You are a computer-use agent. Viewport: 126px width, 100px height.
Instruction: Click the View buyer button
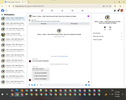(44, 24)
